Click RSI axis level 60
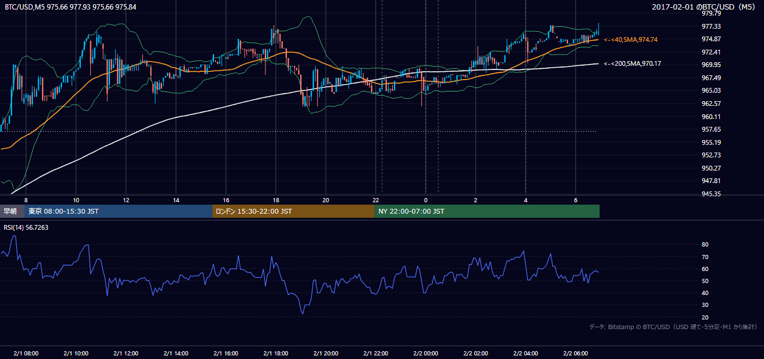 705,269
